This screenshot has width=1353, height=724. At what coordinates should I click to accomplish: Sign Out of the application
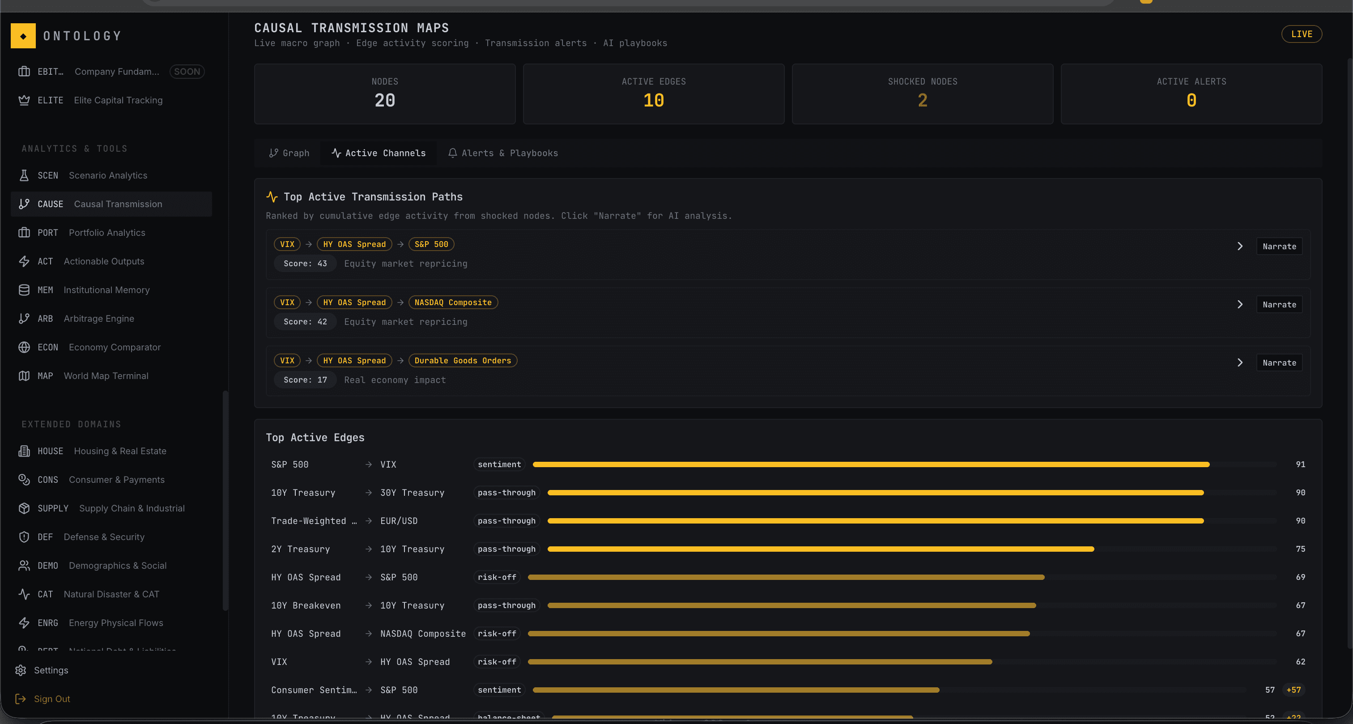52,699
